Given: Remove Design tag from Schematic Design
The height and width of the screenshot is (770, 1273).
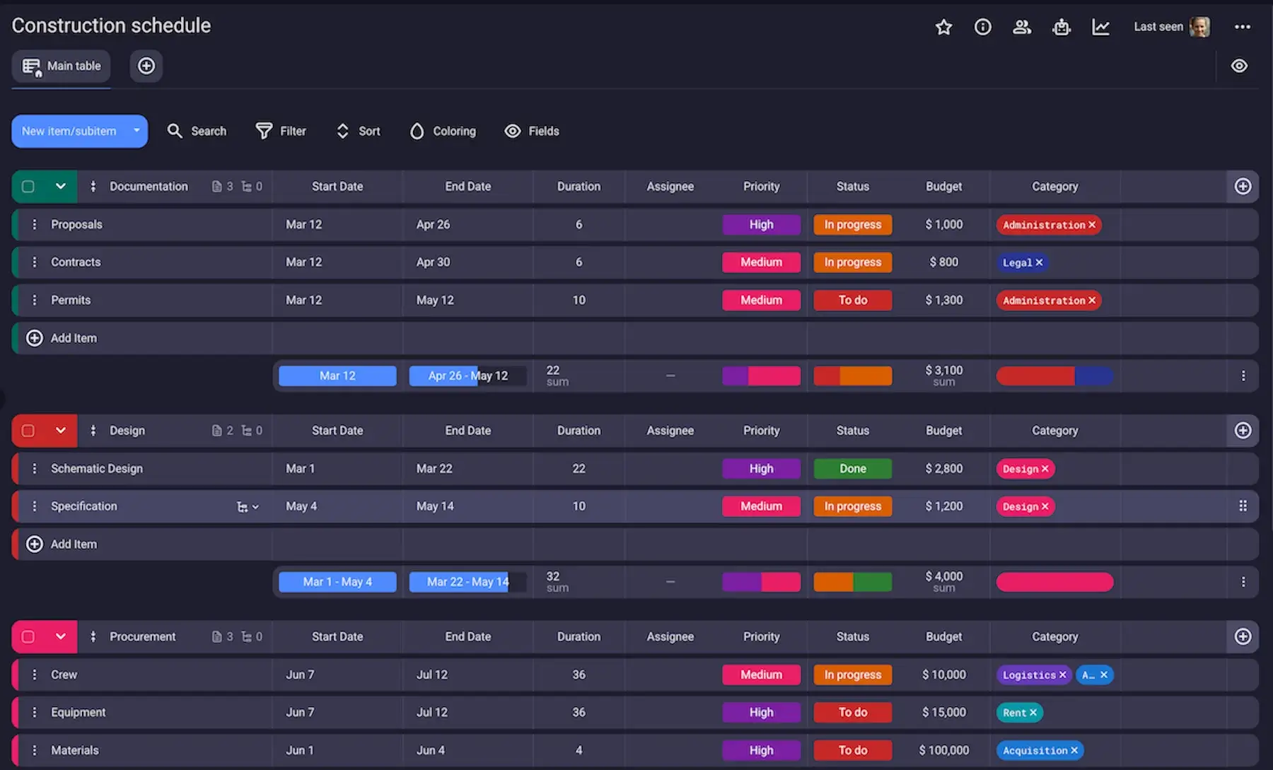Looking at the screenshot, I should (1045, 469).
